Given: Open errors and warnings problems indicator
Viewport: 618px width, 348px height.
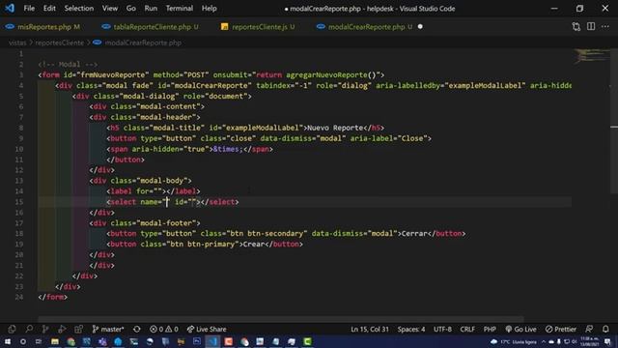Looking at the screenshot, I should pyautogui.click(x=164, y=329).
